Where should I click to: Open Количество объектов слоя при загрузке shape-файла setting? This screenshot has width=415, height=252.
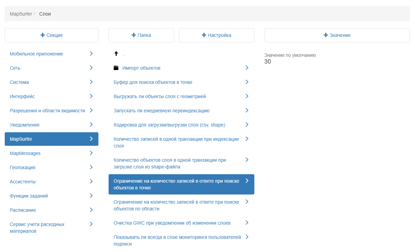(181, 163)
